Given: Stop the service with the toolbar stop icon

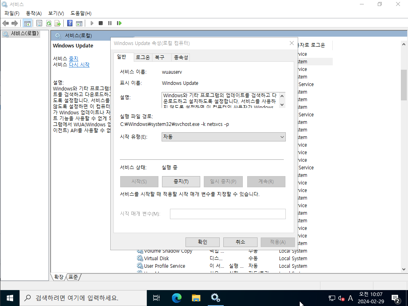Looking at the screenshot, I should (101, 23).
